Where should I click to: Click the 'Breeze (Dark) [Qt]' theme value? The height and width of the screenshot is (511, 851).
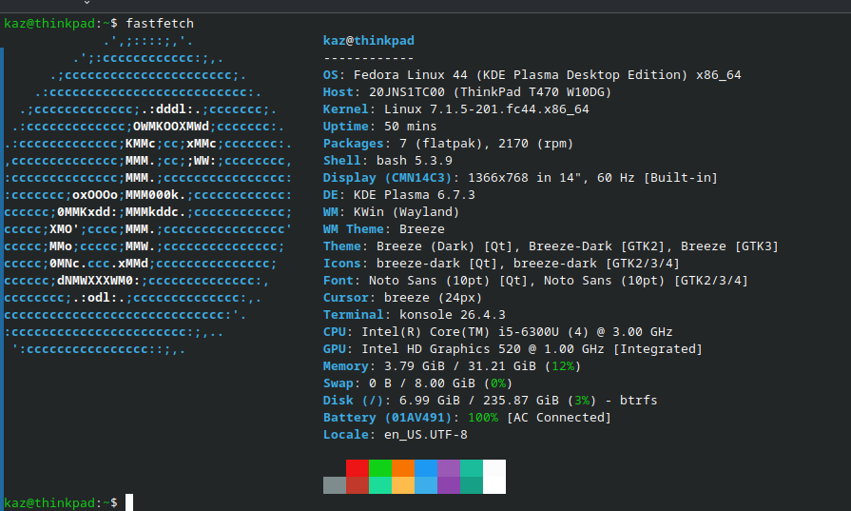pyautogui.click(x=444, y=246)
